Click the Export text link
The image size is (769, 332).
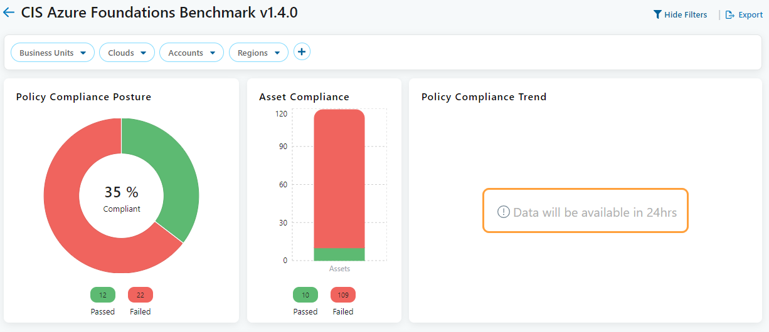click(x=750, y=14)
